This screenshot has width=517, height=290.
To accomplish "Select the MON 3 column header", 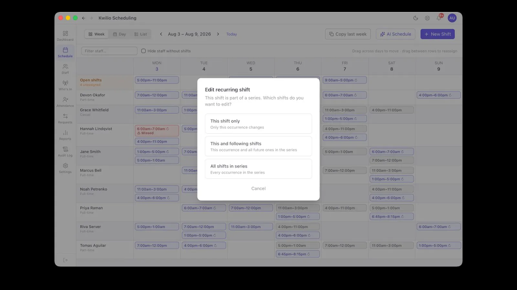I will point(157,66).
